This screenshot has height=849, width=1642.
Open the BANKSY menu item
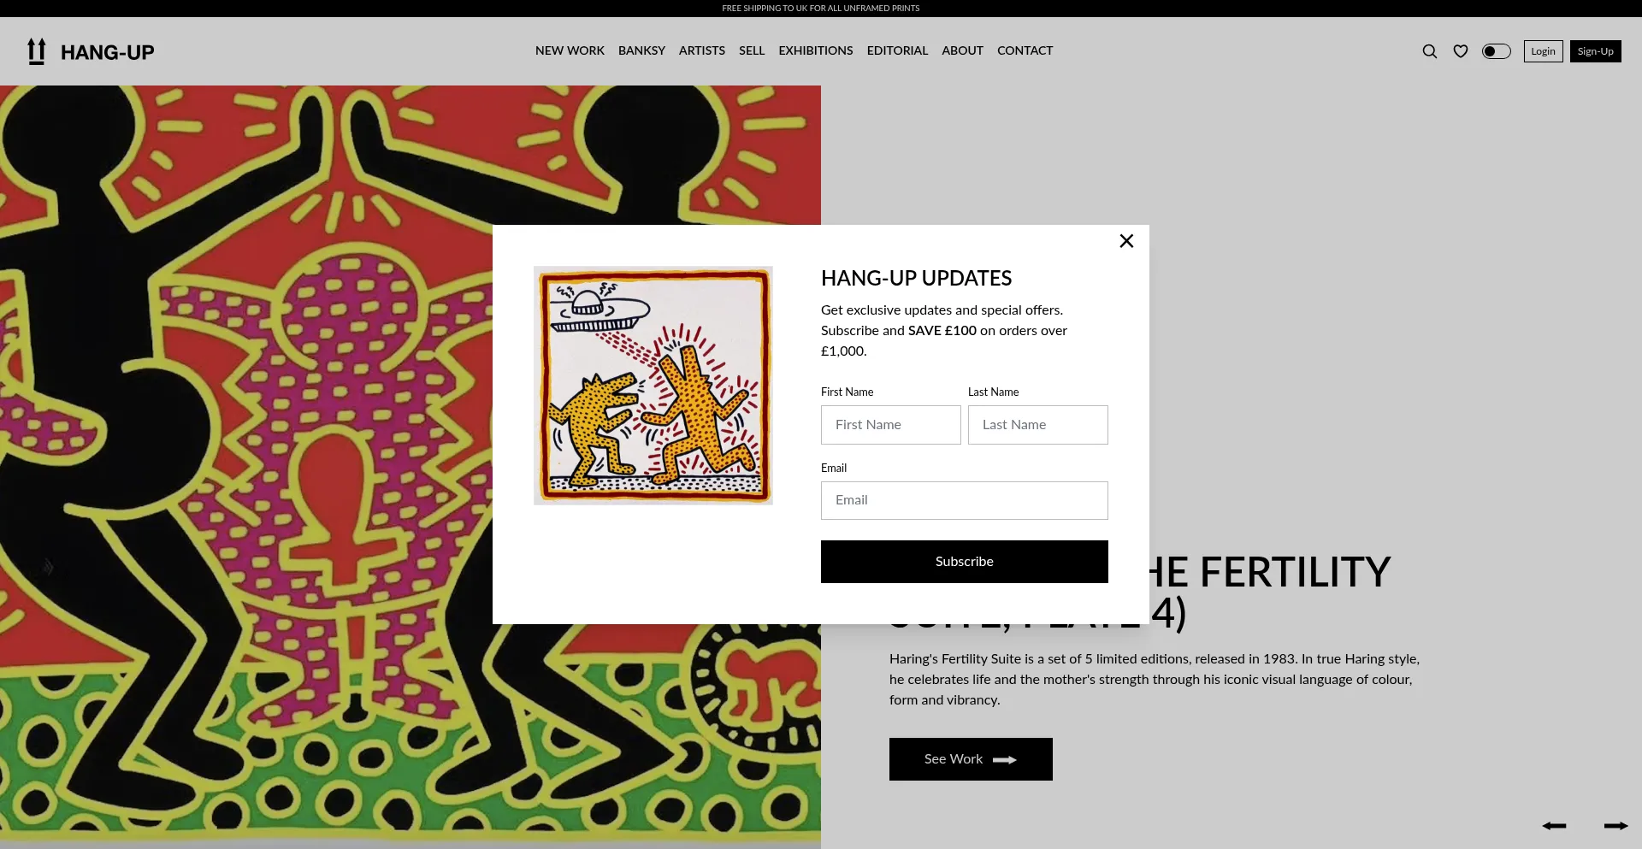pyautogui.click(x=641, y=50)
